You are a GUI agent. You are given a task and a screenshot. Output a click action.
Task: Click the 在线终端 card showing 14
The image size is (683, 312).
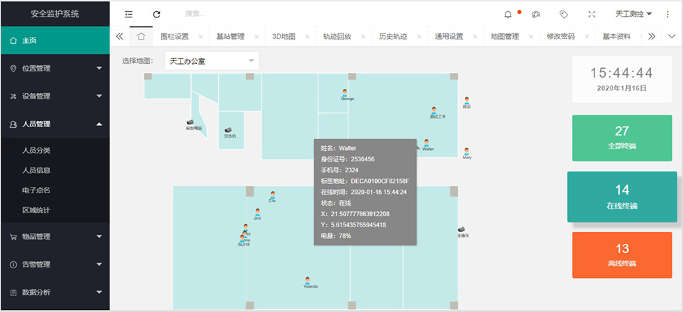click(622, 197)
